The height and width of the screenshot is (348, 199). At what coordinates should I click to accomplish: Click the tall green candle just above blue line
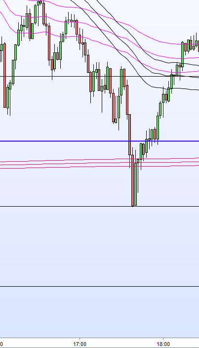(158, 128)
